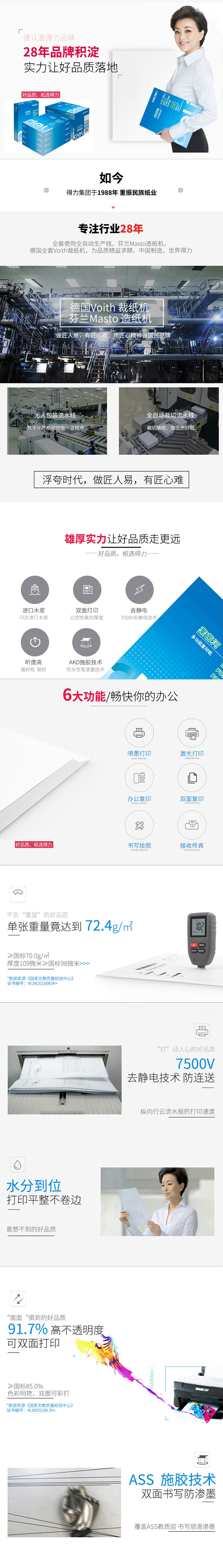This screenshot has width=223, height=1548.
Task: Click the AKD施胶技术 icon
Action: pos(87,642)
